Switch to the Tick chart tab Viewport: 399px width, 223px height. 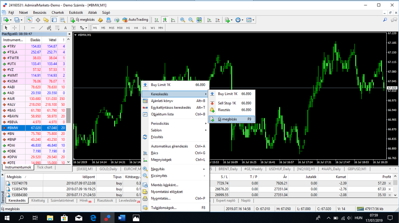(x=44, y=167)
